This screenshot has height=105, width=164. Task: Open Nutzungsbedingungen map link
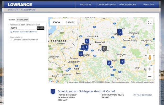click(121, 82)
